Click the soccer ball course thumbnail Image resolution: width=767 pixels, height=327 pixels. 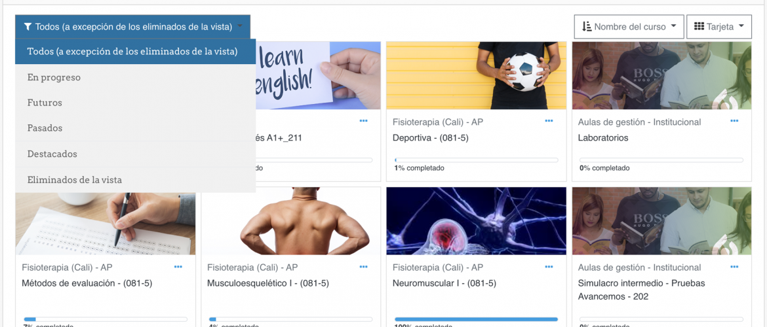pos(477,75)
